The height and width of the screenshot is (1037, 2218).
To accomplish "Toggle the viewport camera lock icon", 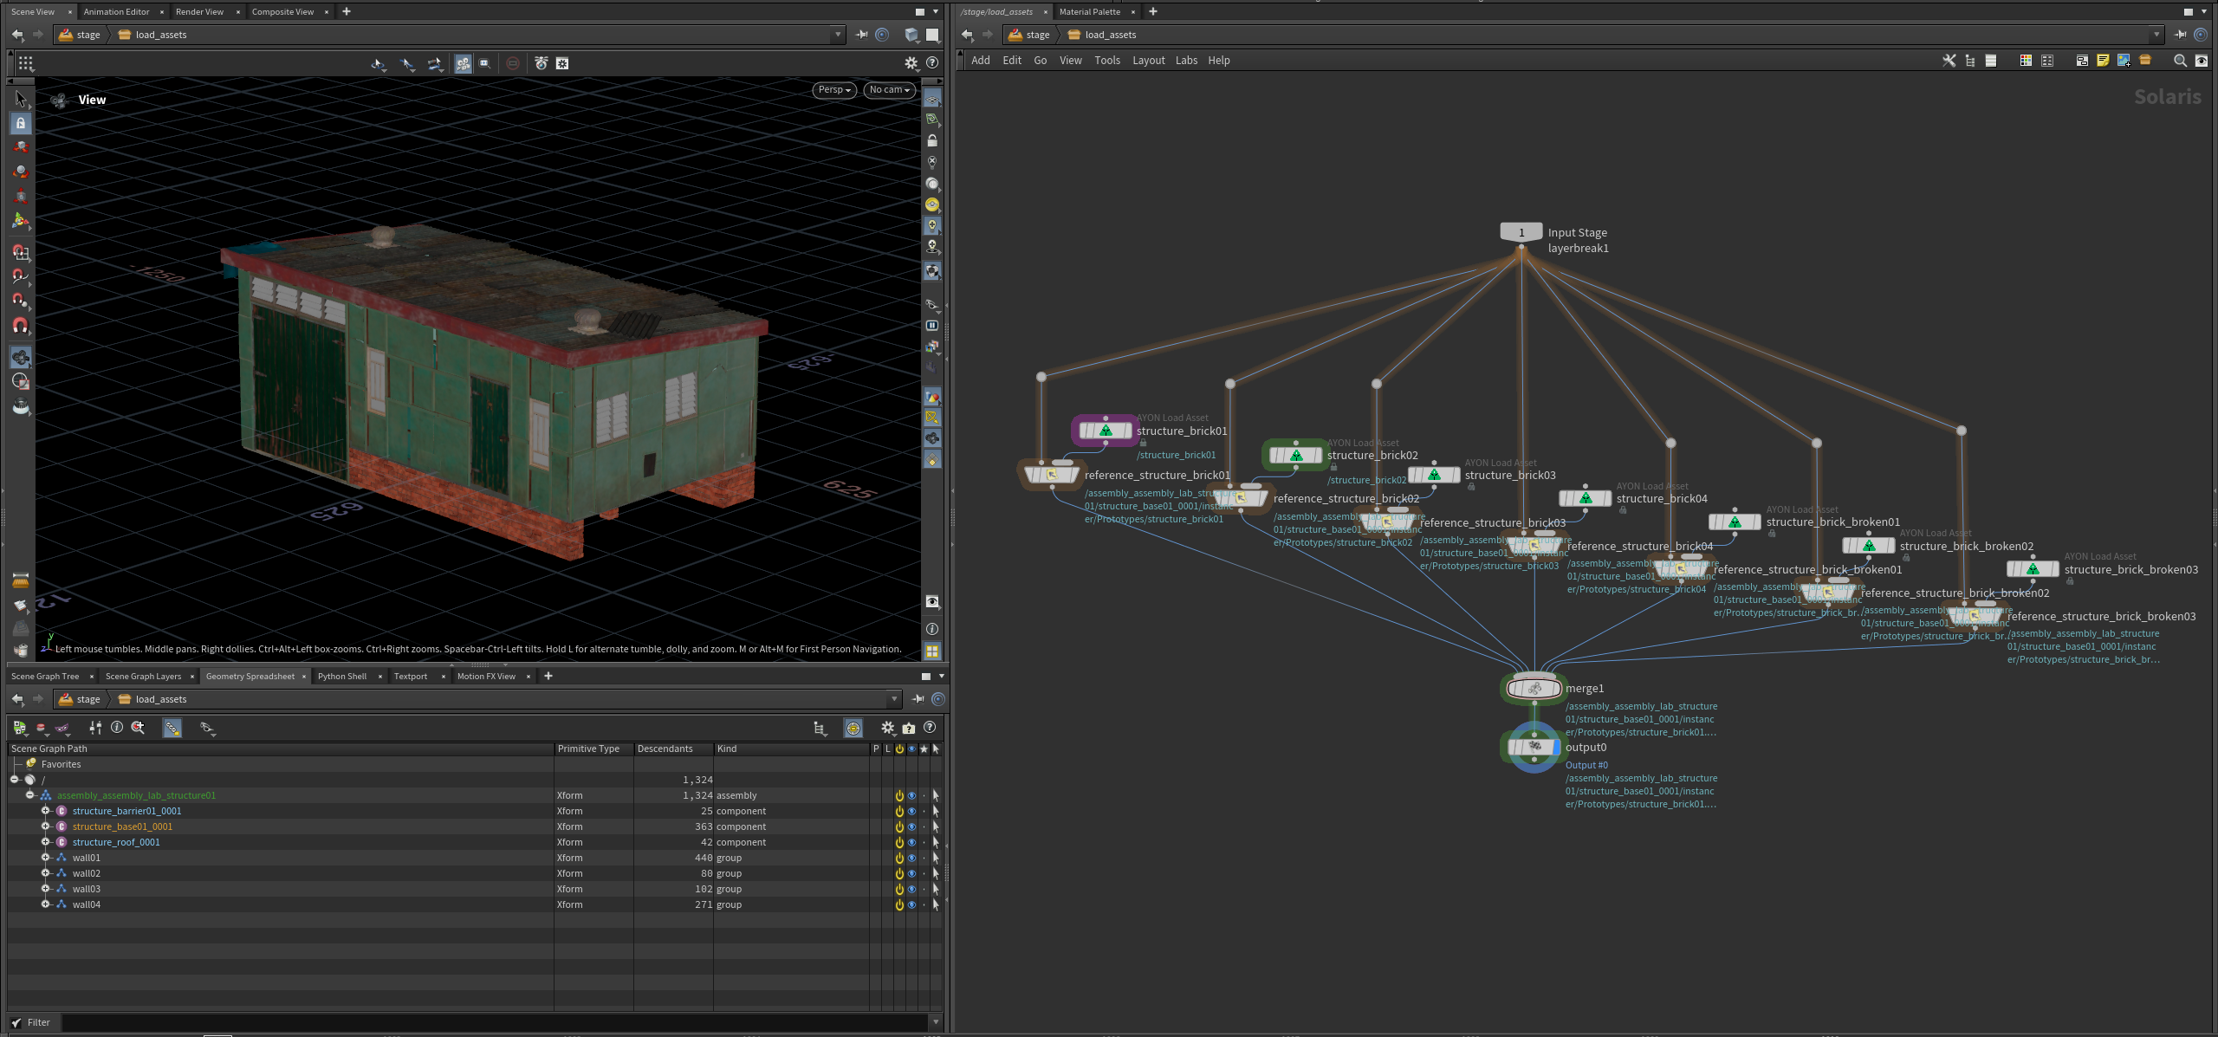I will coord(932,140).
